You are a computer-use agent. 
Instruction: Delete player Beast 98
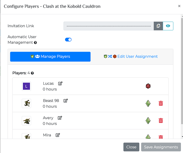pyautogui.click(x=161, y=103)
